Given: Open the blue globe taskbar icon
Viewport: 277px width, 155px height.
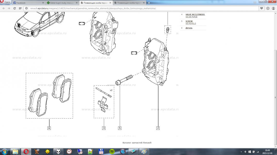Looking at the screenshot, I should (x=123, y=151).
